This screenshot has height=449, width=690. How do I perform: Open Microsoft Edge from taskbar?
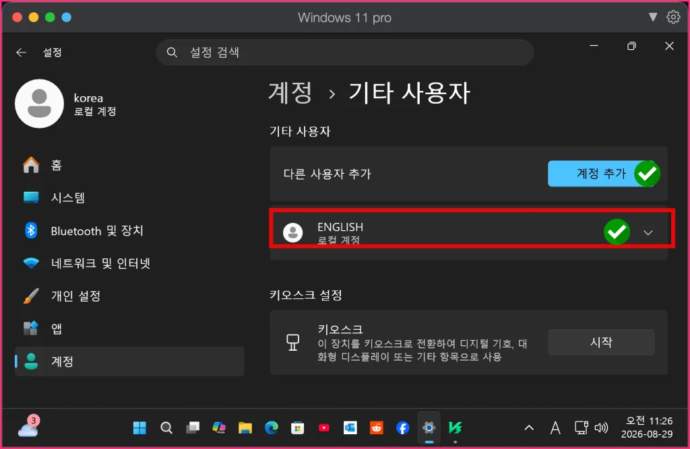(x=272, y=427)
